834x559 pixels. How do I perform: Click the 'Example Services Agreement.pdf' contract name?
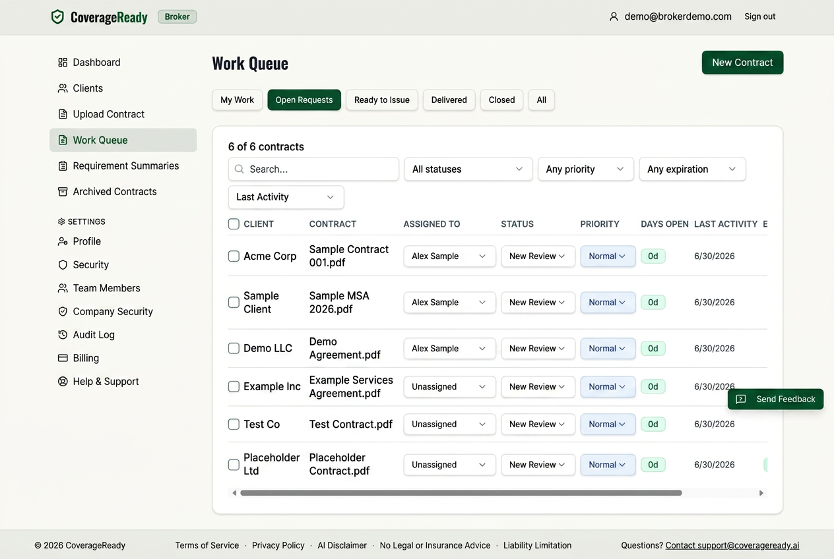coord(351,387)
